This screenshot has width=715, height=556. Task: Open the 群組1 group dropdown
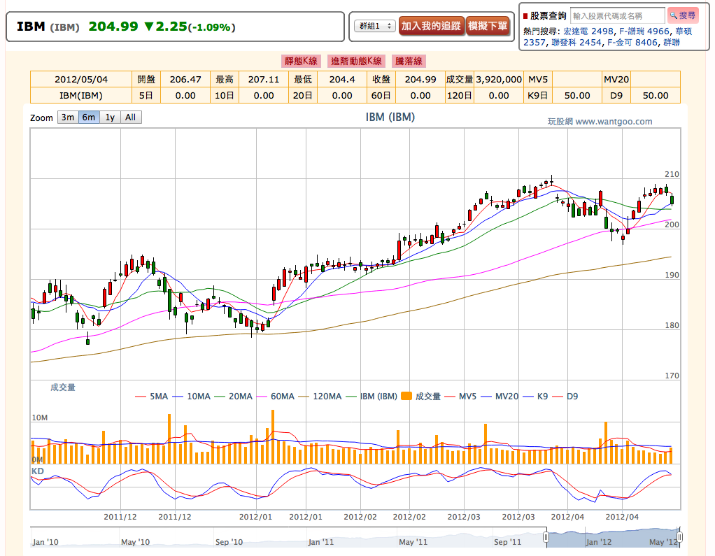point(374,26)
